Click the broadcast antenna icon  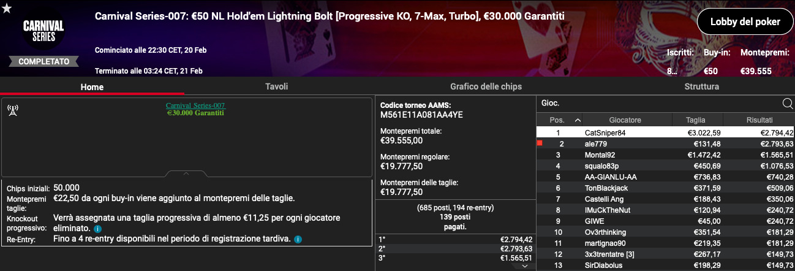tap(12, 110)
